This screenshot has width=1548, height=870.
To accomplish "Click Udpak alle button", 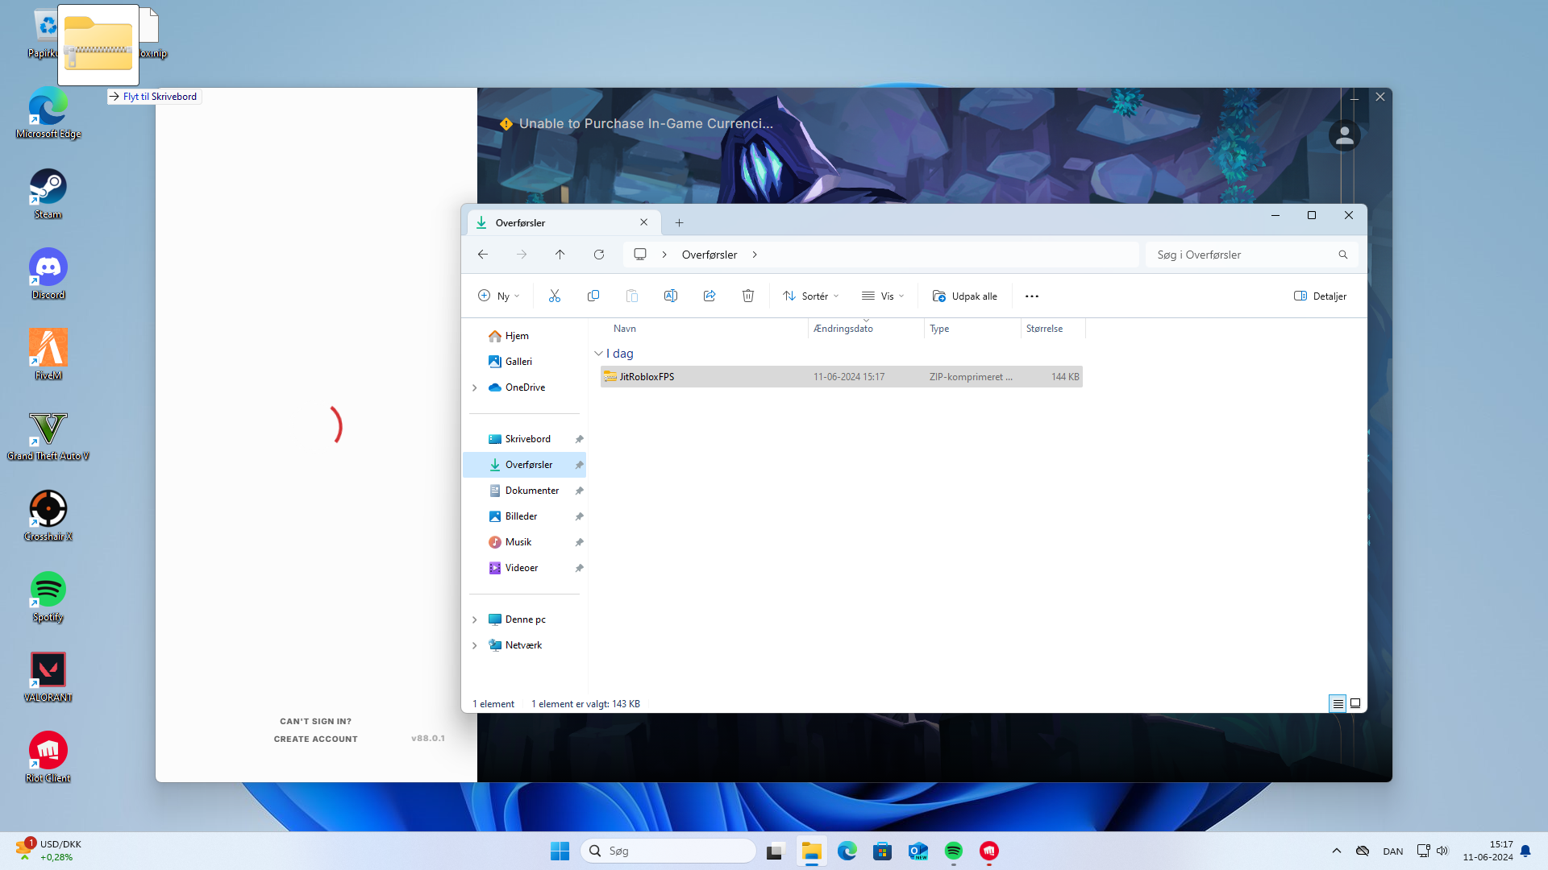I will 965,296.
